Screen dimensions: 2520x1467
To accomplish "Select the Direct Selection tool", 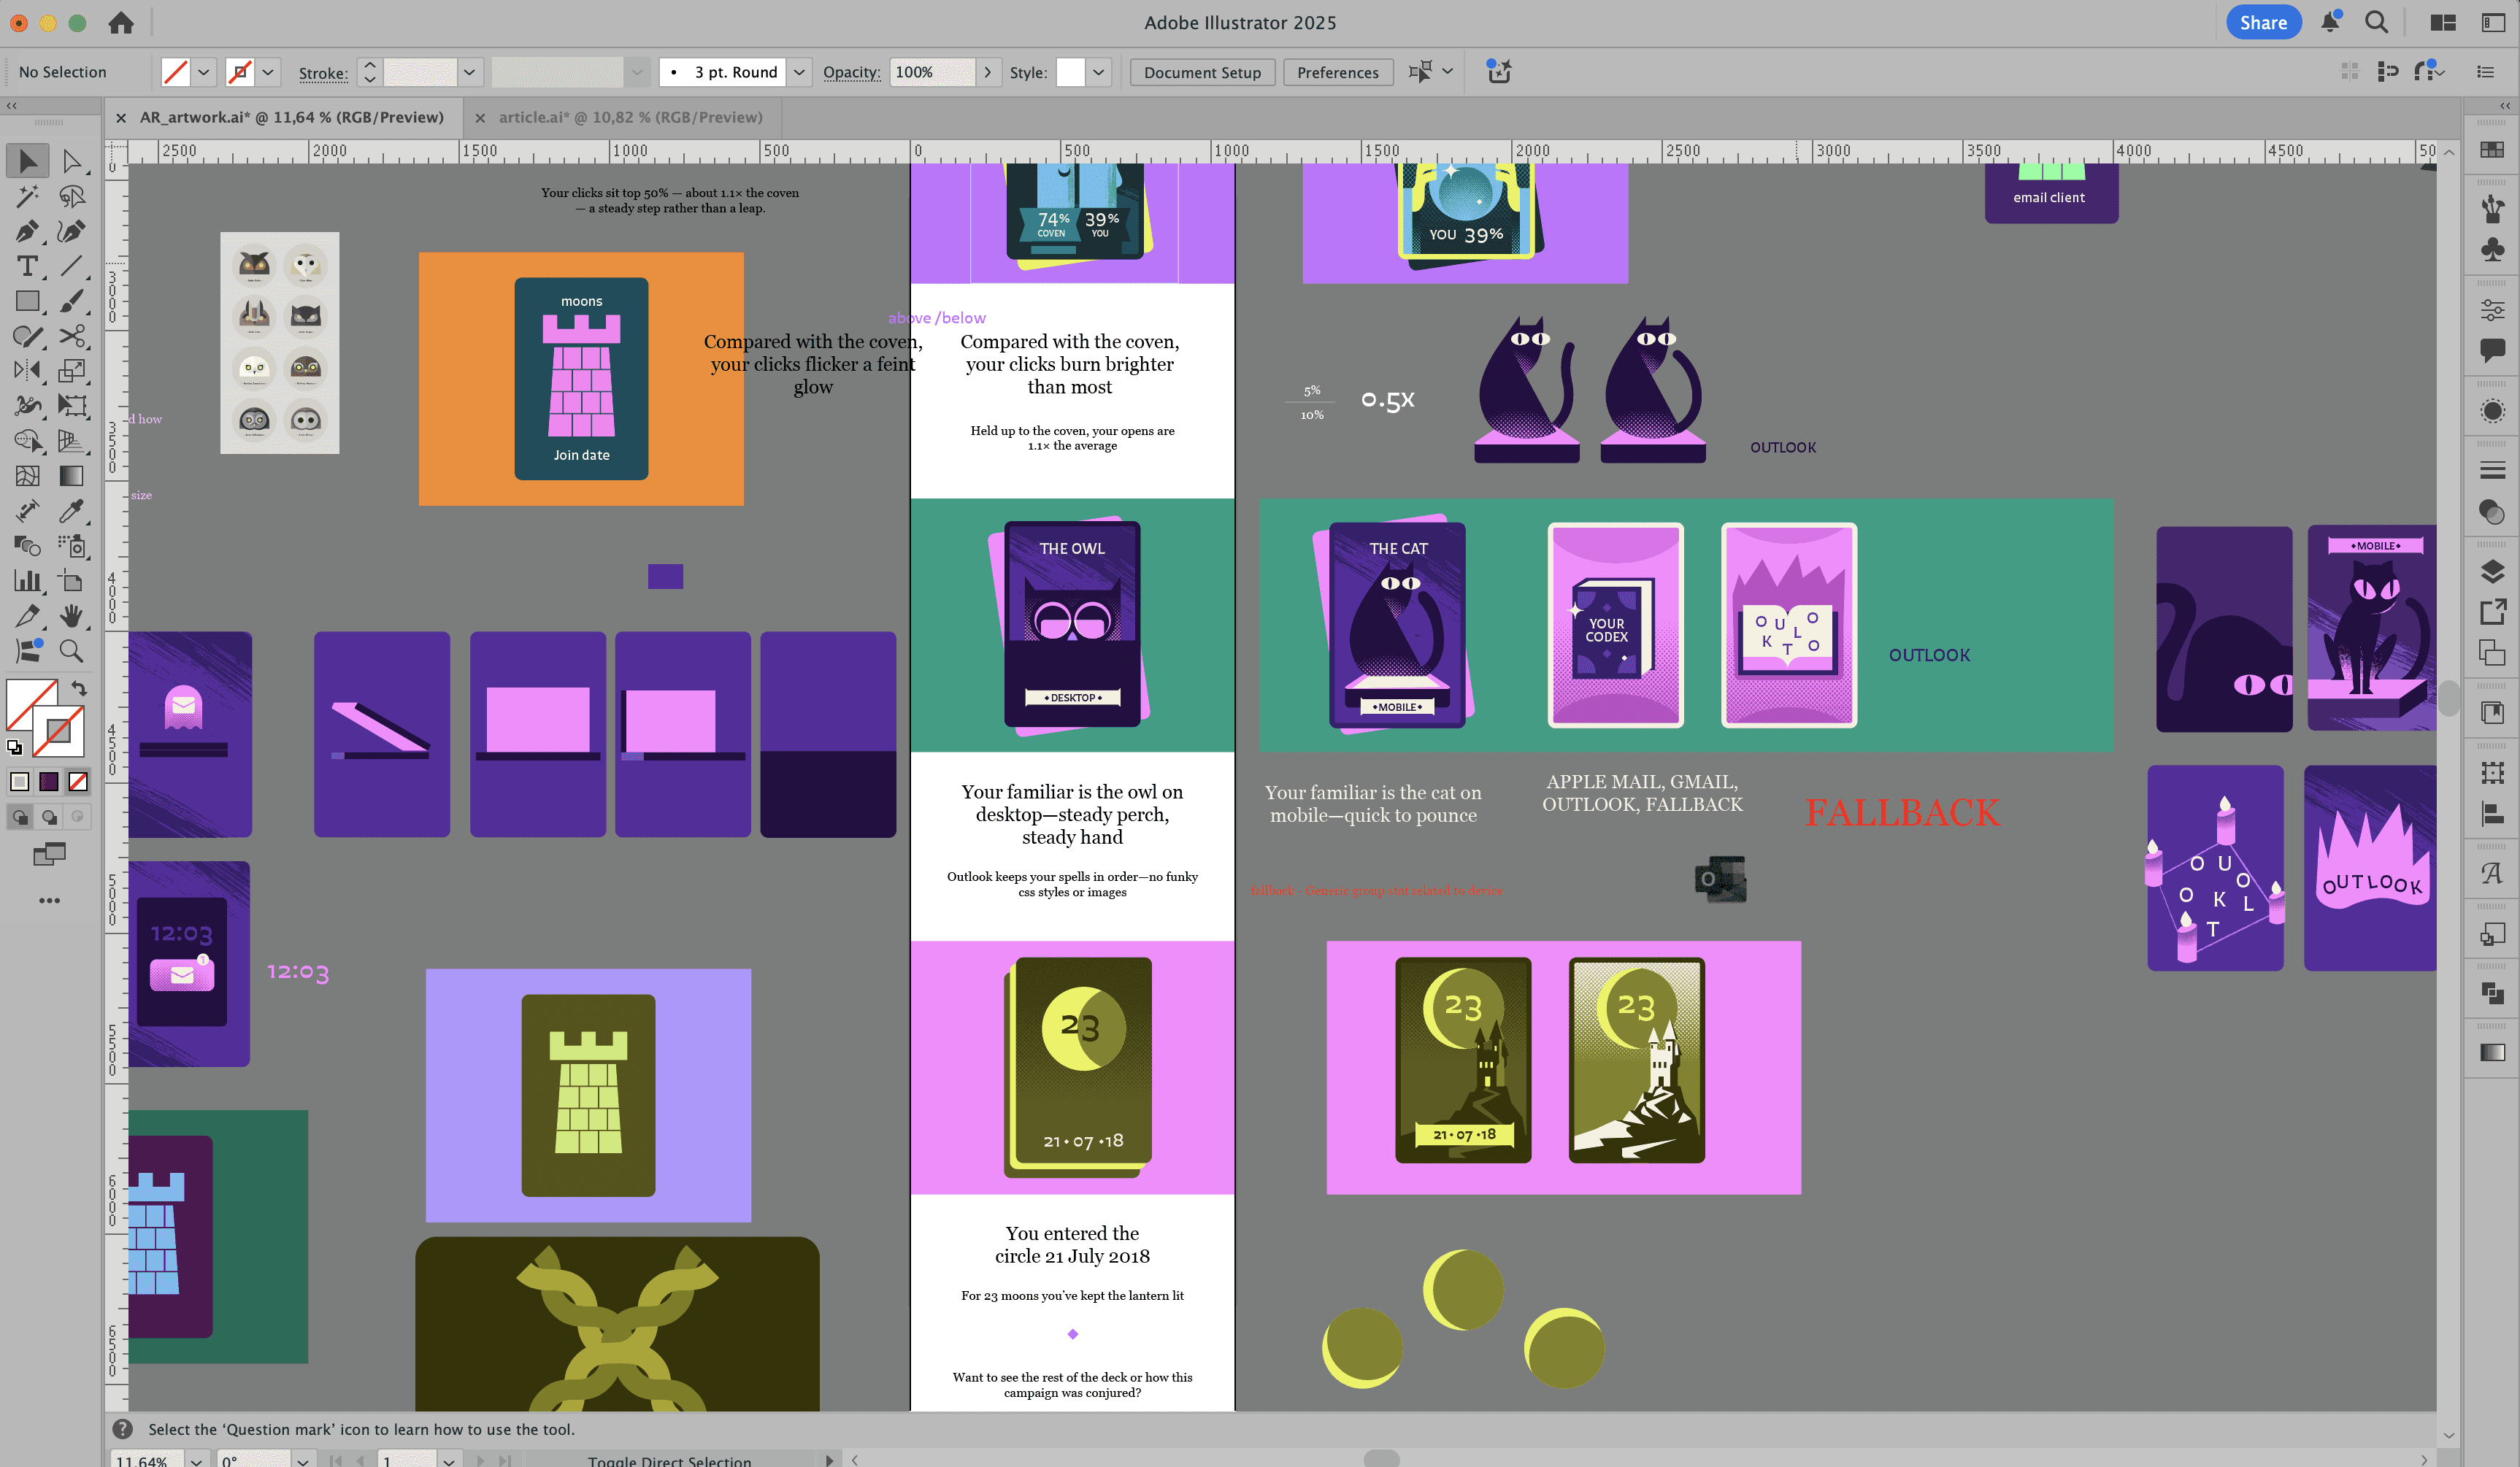I will coord(71,161).
